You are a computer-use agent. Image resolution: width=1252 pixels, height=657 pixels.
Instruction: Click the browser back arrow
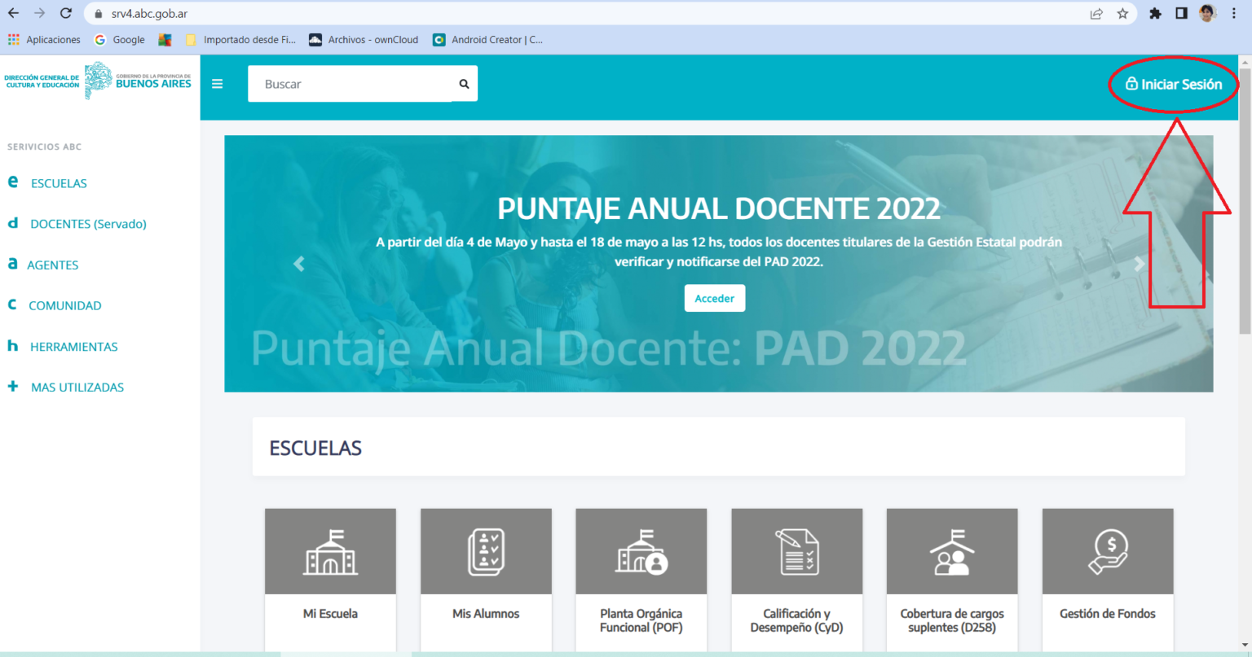point(14,14)
